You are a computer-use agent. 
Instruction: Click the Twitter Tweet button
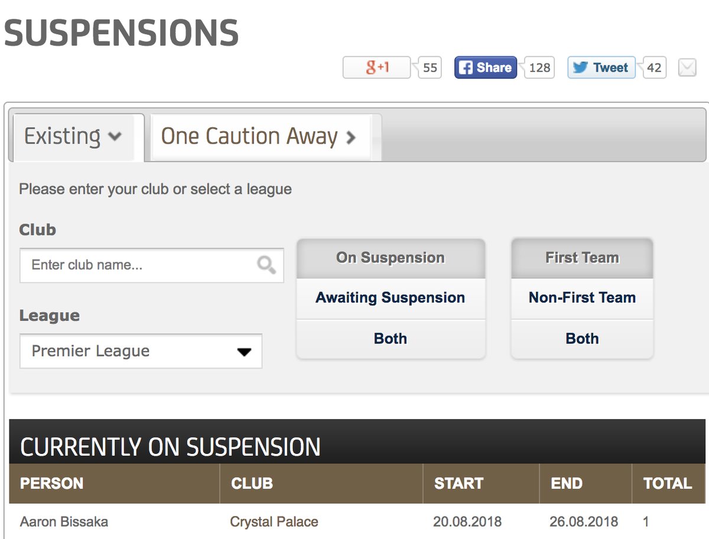tap(601, 67)
